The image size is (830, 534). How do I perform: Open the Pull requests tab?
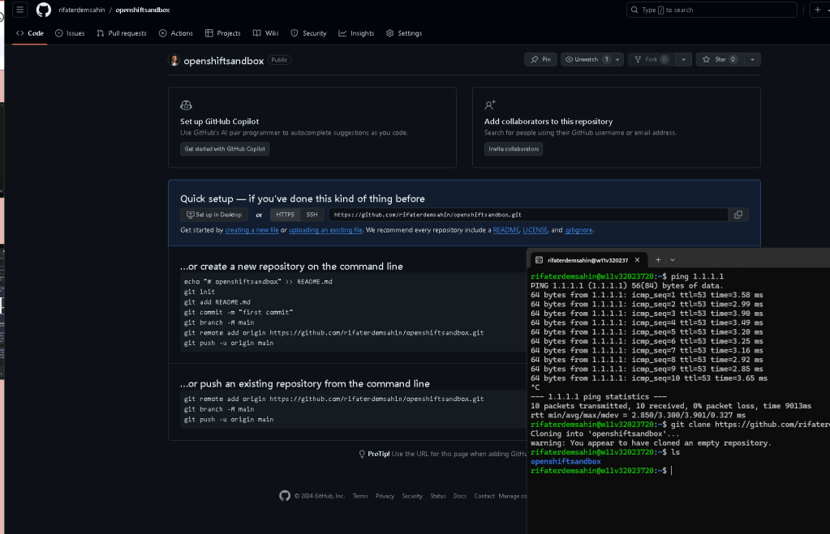tap(122, 32)
